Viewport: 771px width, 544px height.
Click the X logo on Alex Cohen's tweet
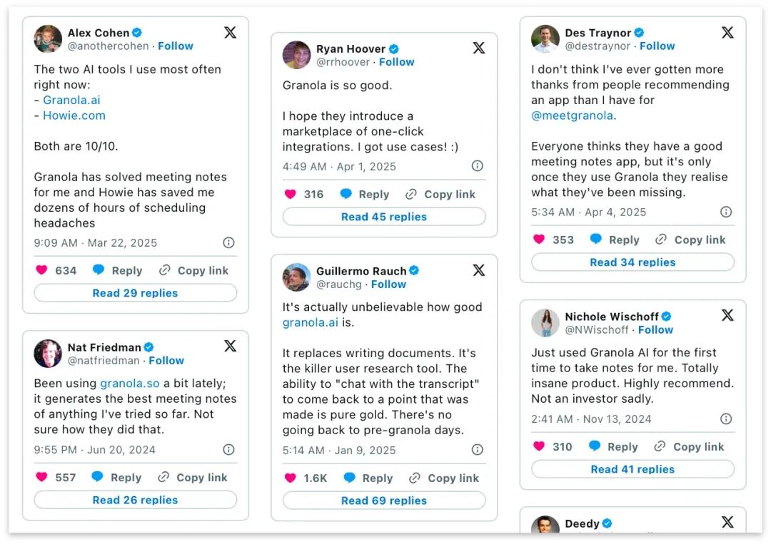(230, 33)
